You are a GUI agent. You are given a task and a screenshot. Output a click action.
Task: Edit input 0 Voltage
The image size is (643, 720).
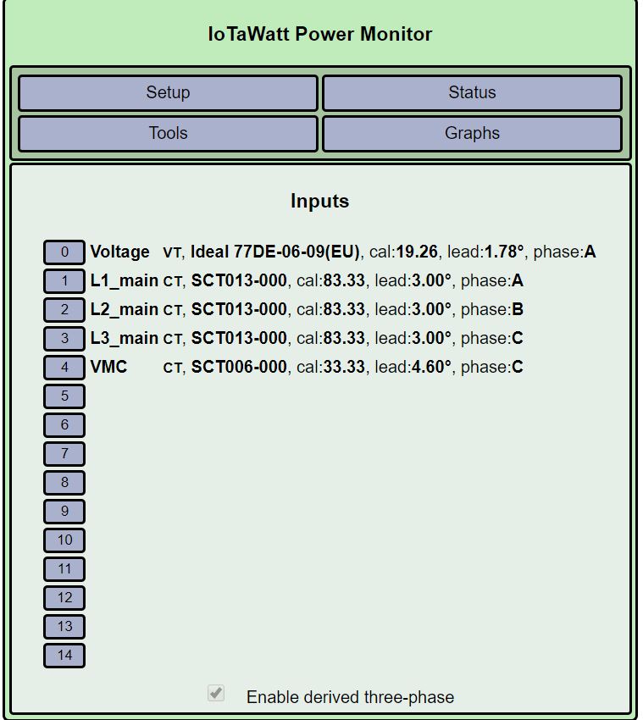(64, 252)
